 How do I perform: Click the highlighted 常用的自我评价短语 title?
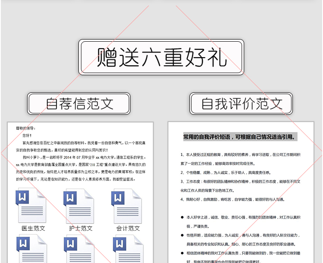click(x=240, y=137)
